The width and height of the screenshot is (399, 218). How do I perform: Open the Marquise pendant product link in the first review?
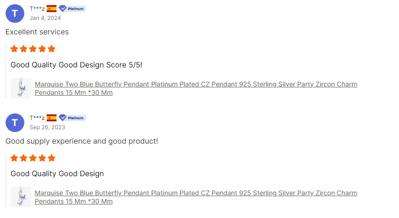coord(196,85)
